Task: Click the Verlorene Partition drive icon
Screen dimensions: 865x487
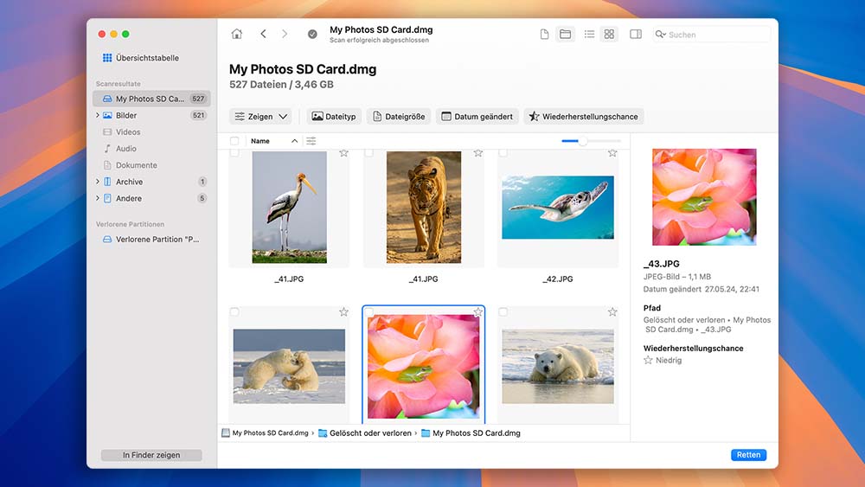Action: pos(107,240)
